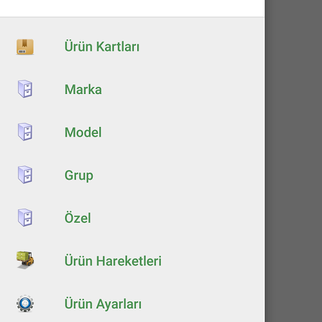Choose the Grup menu item
The height and width of the screenshot is (322, 322).
(x=132, y=175)
